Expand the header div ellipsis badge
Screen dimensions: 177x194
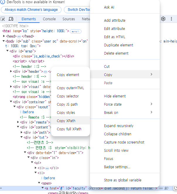tap(45, 72)
